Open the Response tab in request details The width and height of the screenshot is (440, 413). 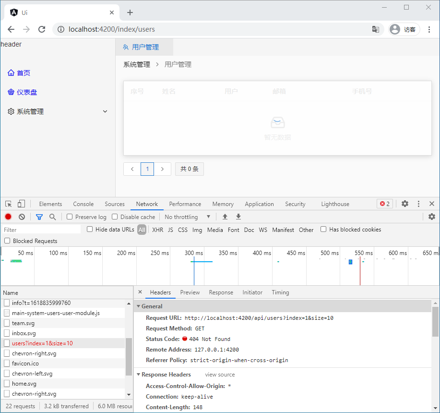[x=221, y=292]
